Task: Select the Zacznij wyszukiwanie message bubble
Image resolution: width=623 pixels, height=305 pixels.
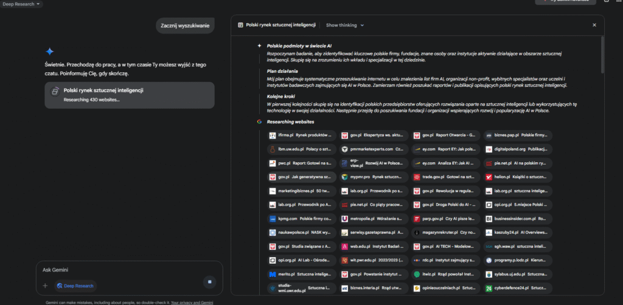Action: (x=185, y=26)
